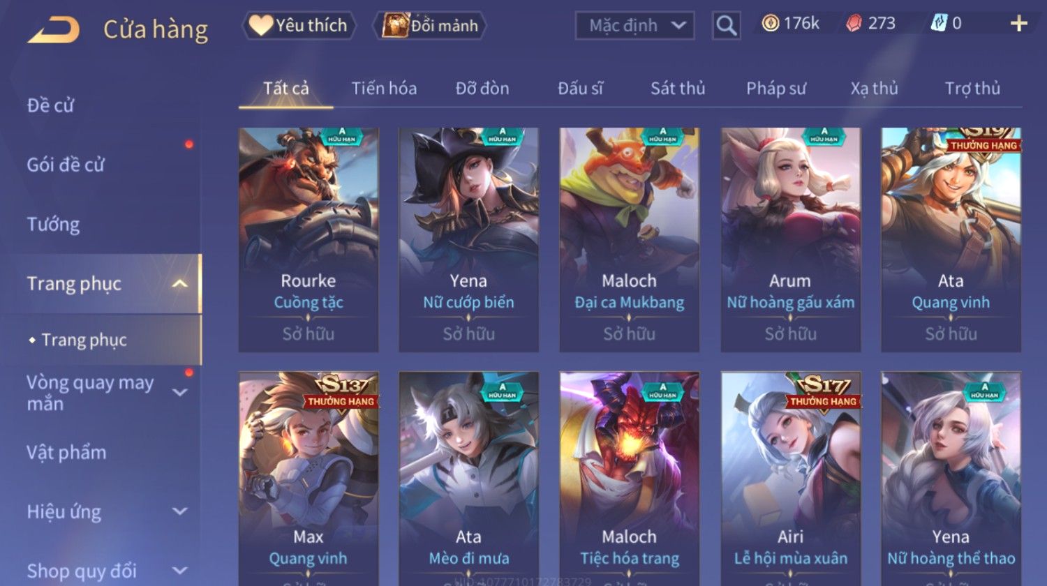Viewport: 1047px width, 586px height.
Task: Open Đổi mảnh chest icon
Action: (429, 26)
